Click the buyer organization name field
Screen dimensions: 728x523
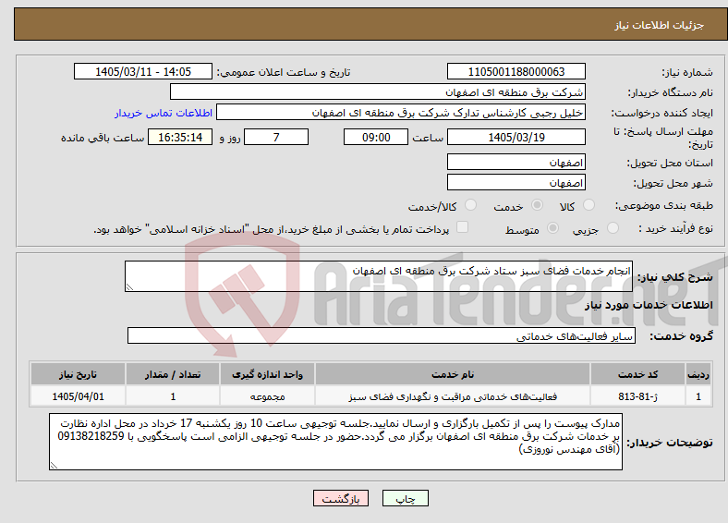pos(378,92)
